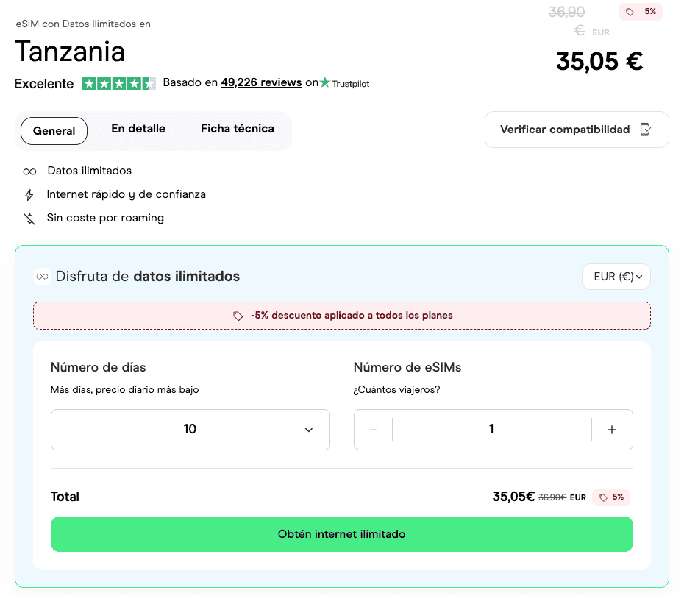Click the discount tag icon in pink banner
Image resolution: width=684 pixels, height=596 pixels.
click(x=238, y=316)
